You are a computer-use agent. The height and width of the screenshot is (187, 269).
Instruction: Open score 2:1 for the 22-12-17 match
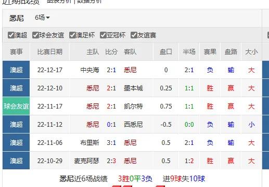click(111, 70)
